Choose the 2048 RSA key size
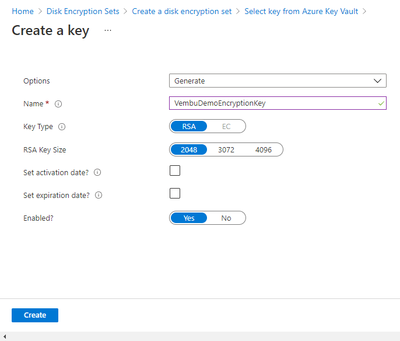 click(189, 150)
